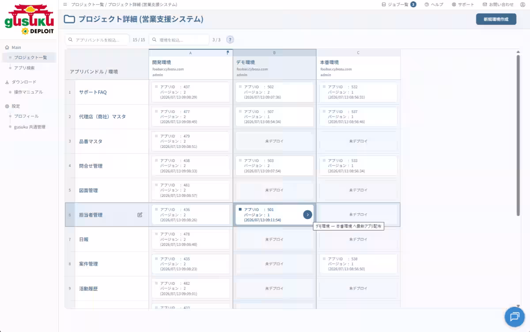The height and width of the screenshot is (332, 530).
Task: Click the 新規環境作成 button
Action: [496, 19]
